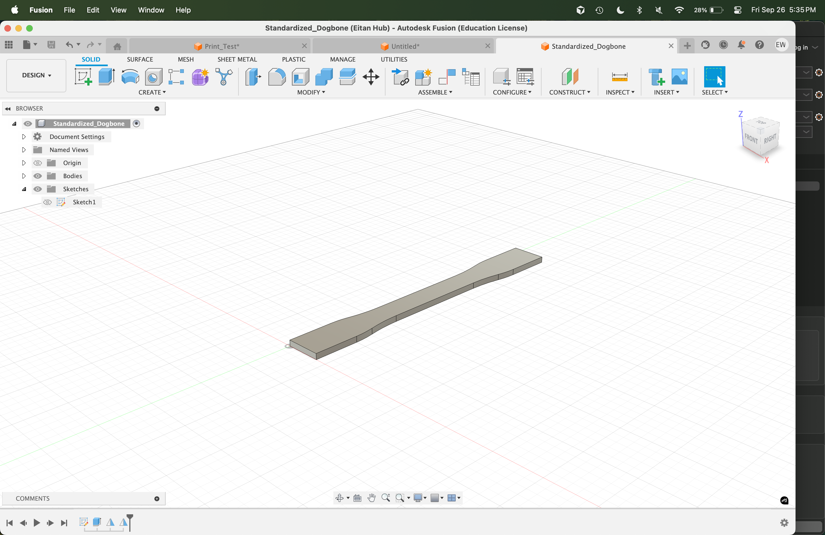Click the Fillet tool icon

[277, 77]
